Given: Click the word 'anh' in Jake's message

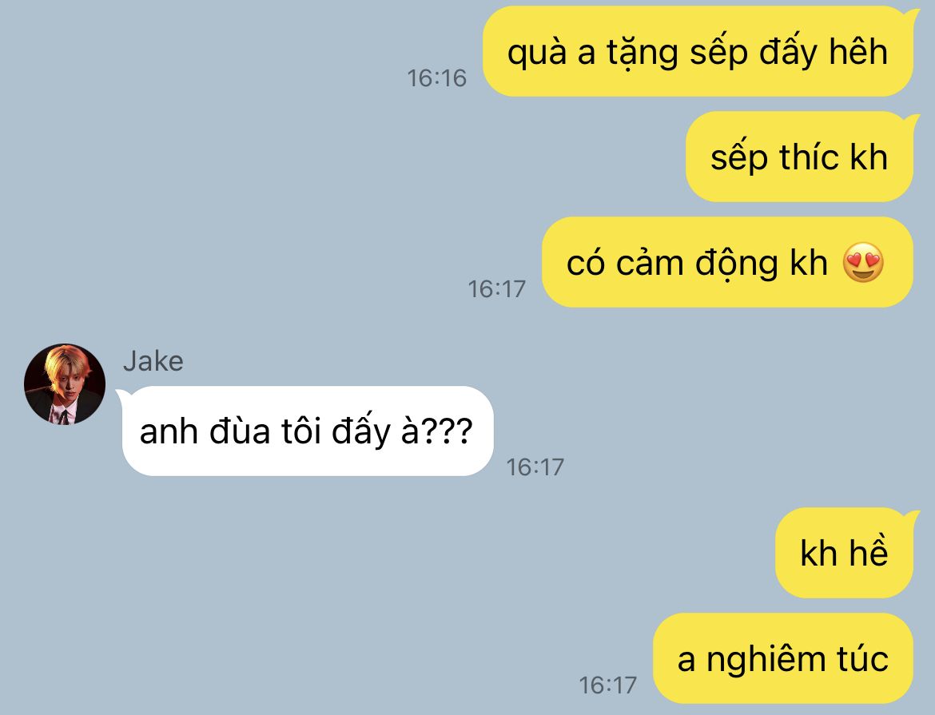Looking at the screenshot, I should pos(168,431).
